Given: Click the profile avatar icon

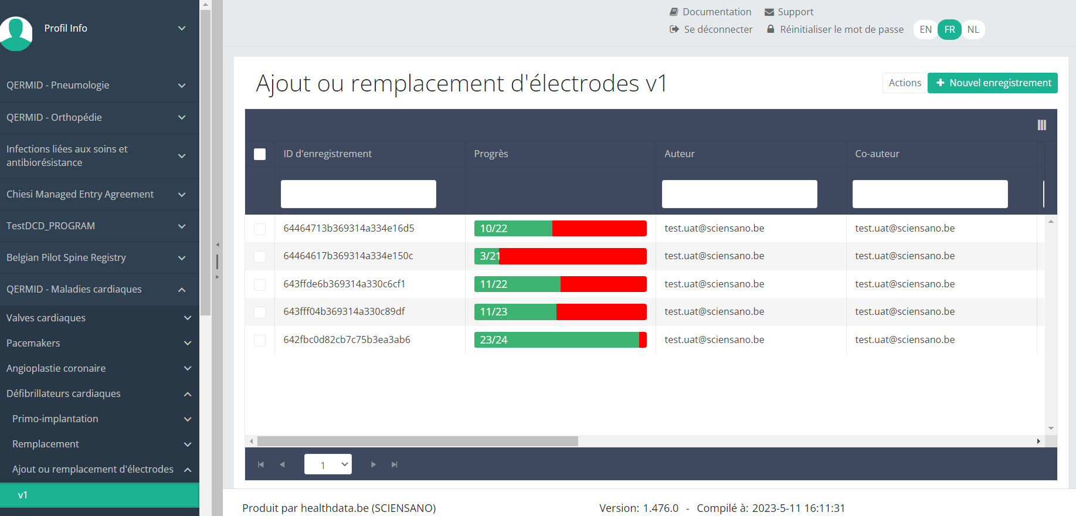Looking at the screenshot, I should [16, 33].
